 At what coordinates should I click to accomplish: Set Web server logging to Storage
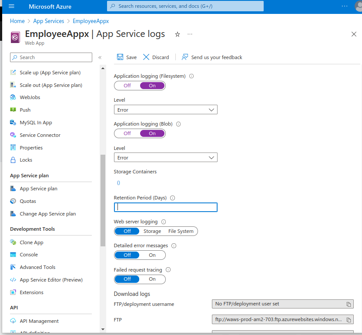tap(152, 231)
